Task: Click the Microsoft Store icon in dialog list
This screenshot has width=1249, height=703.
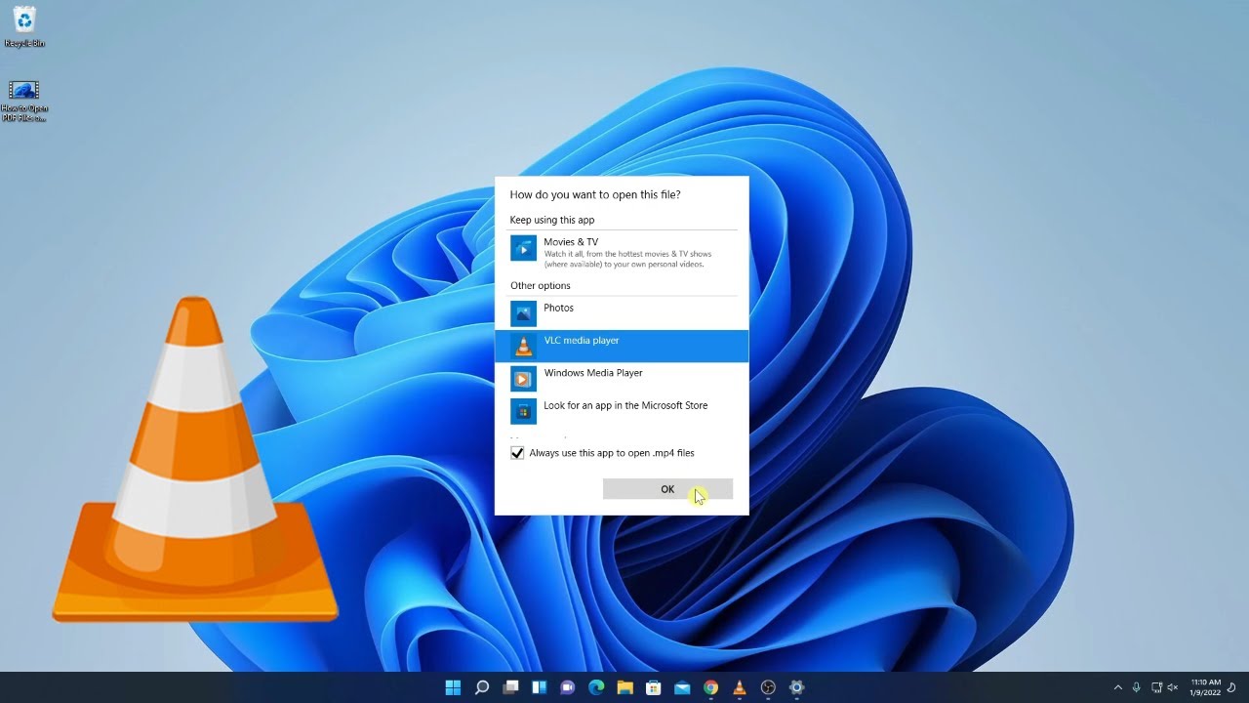Action: [x=523, y=411]
